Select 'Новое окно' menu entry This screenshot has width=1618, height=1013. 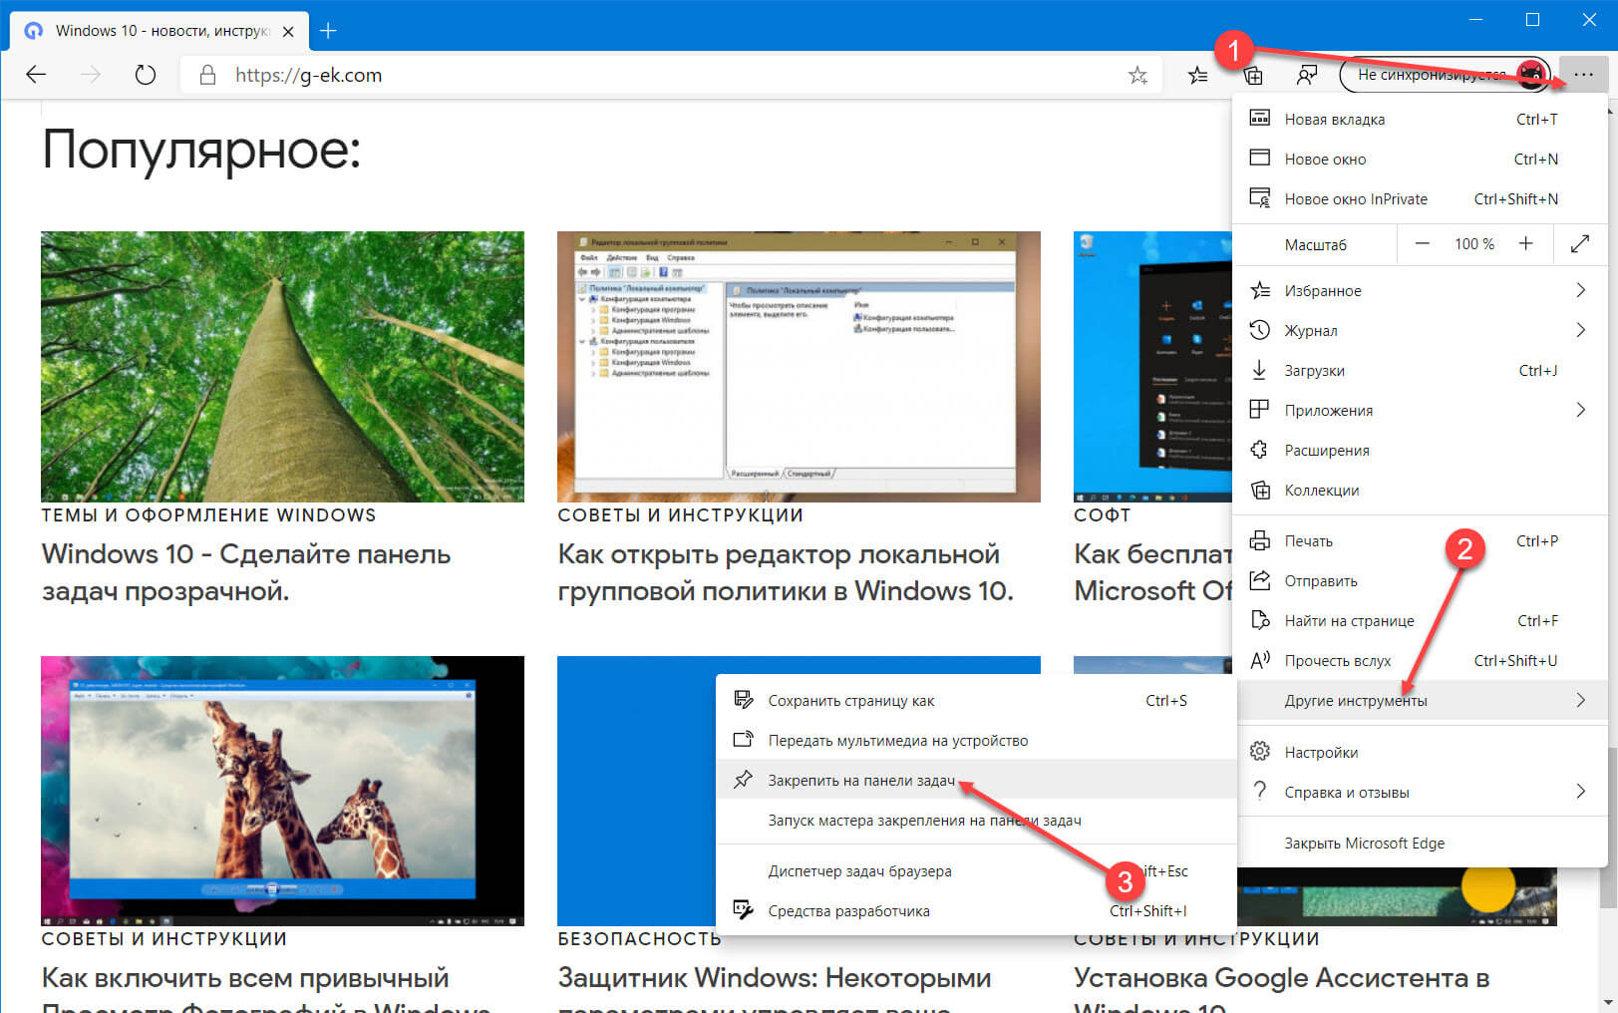click(1420, 159)
